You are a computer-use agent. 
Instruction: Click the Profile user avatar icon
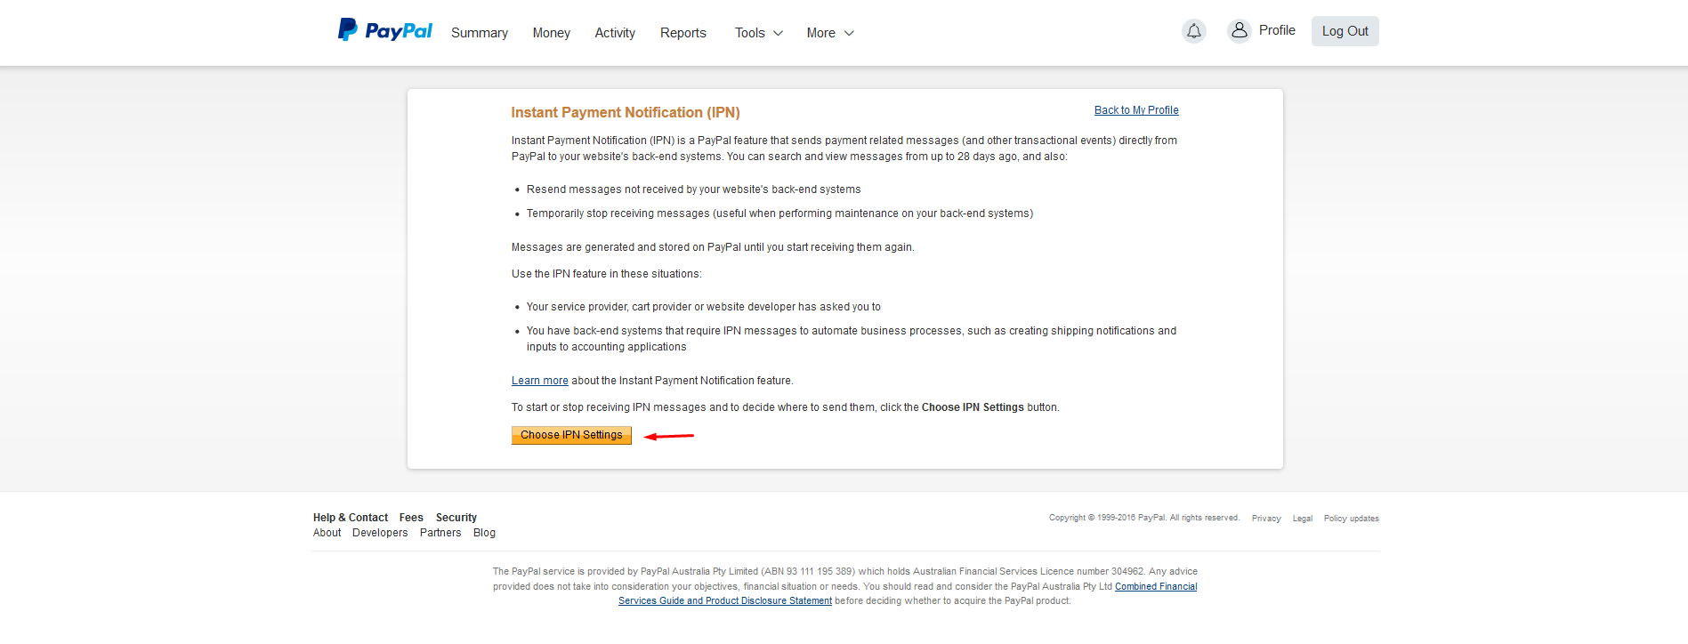[x=1239, y=30]
